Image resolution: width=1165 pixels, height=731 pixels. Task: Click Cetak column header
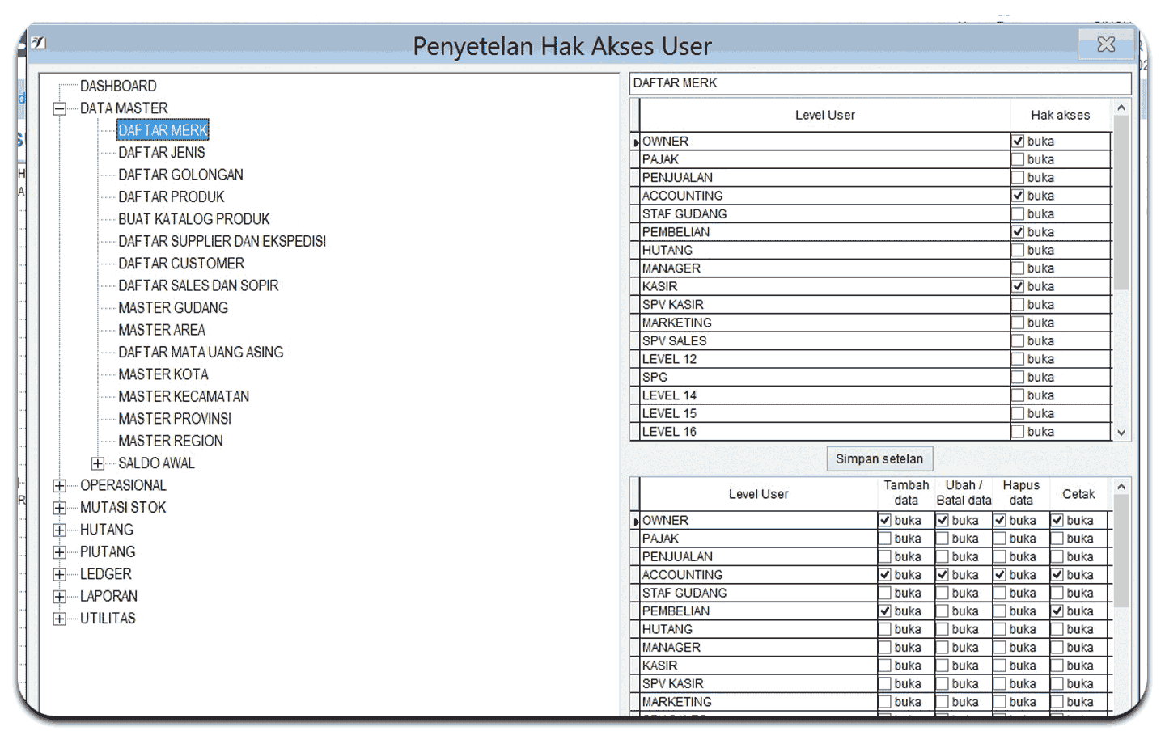1078,493
